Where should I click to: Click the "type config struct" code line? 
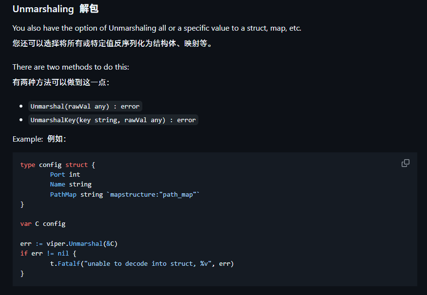tap(58, 165)
